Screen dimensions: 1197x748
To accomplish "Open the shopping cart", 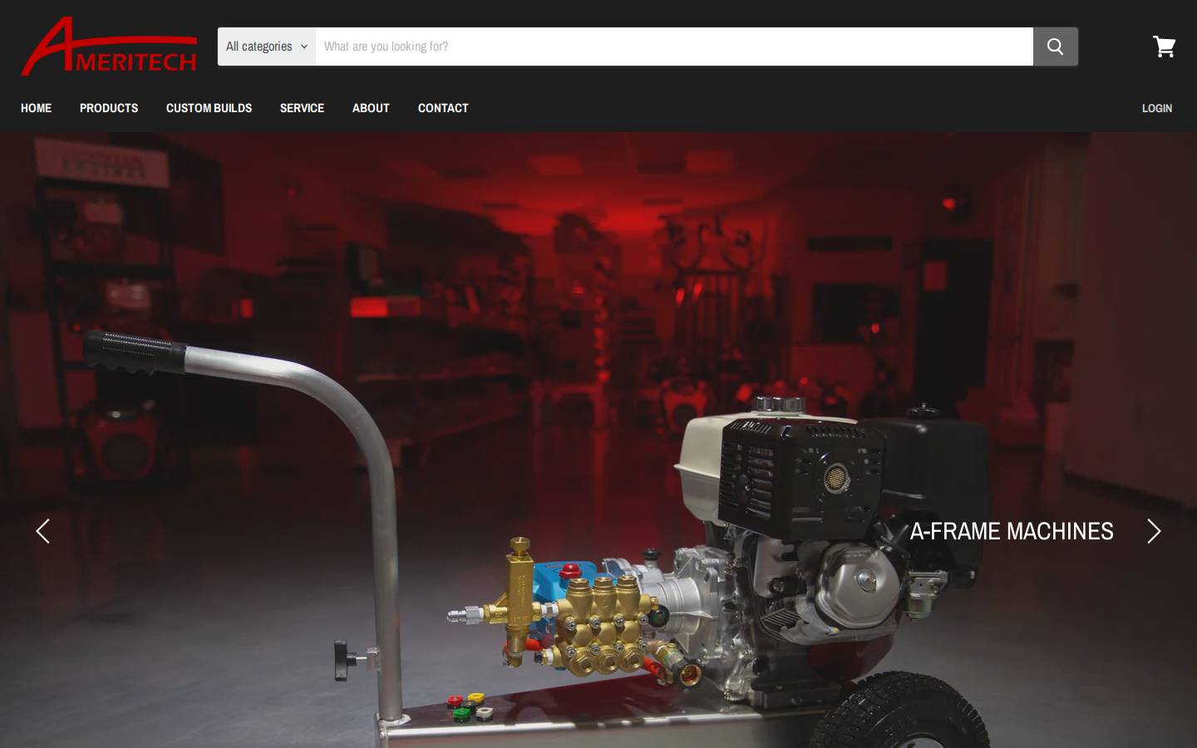I will pyautogui.click(x=1164, y=47).
